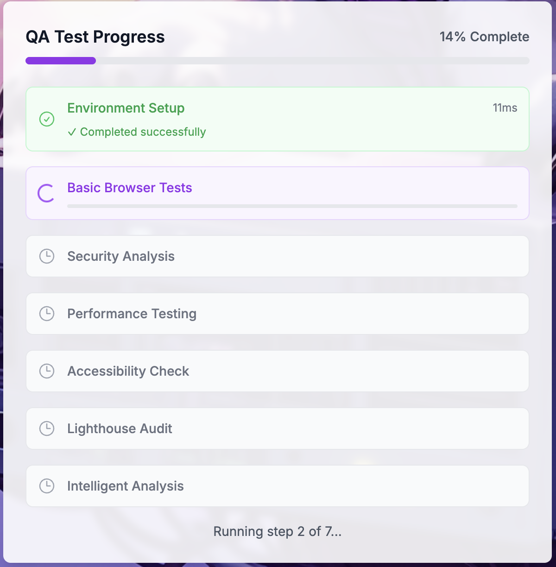556x567 pixels.
Task: Click the Running step 2 of 7 text
Action: coord(277,531)
